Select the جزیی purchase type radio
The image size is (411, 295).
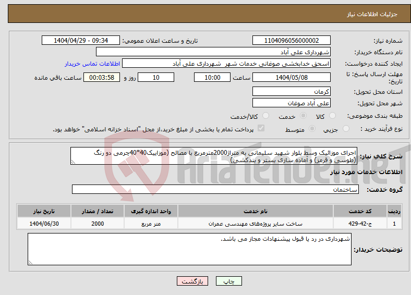[346, 128]
